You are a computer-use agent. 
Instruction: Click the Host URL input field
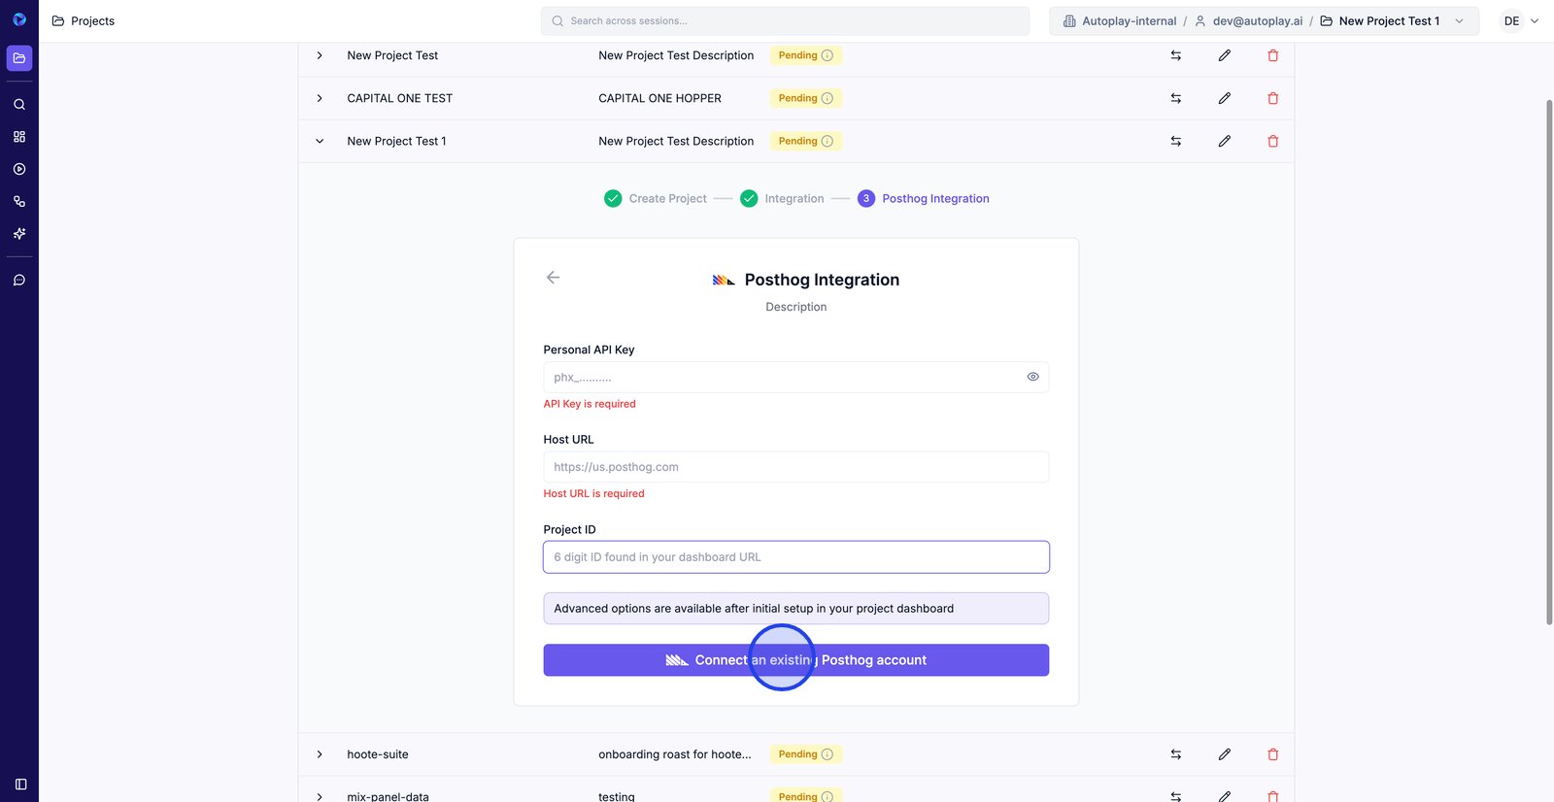pyautogui.click(x=795, y=467)
